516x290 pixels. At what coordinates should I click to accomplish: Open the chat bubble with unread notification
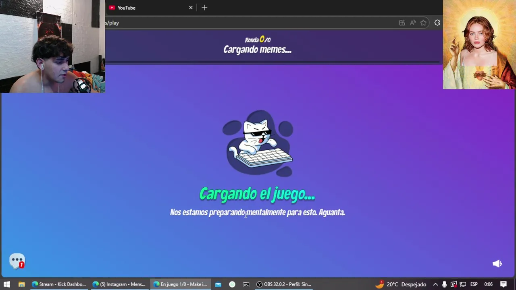coord(17,261)
